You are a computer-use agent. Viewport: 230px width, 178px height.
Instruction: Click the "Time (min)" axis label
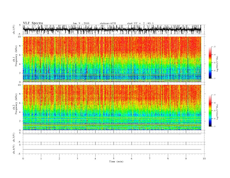click(x=116, y=161)
